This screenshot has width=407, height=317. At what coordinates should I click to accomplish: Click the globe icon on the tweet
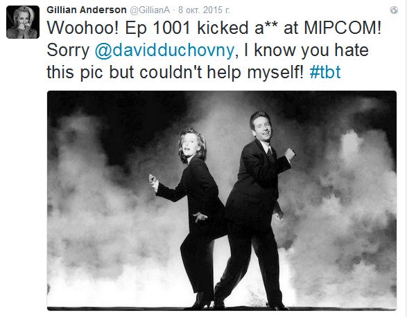[394, 10]
